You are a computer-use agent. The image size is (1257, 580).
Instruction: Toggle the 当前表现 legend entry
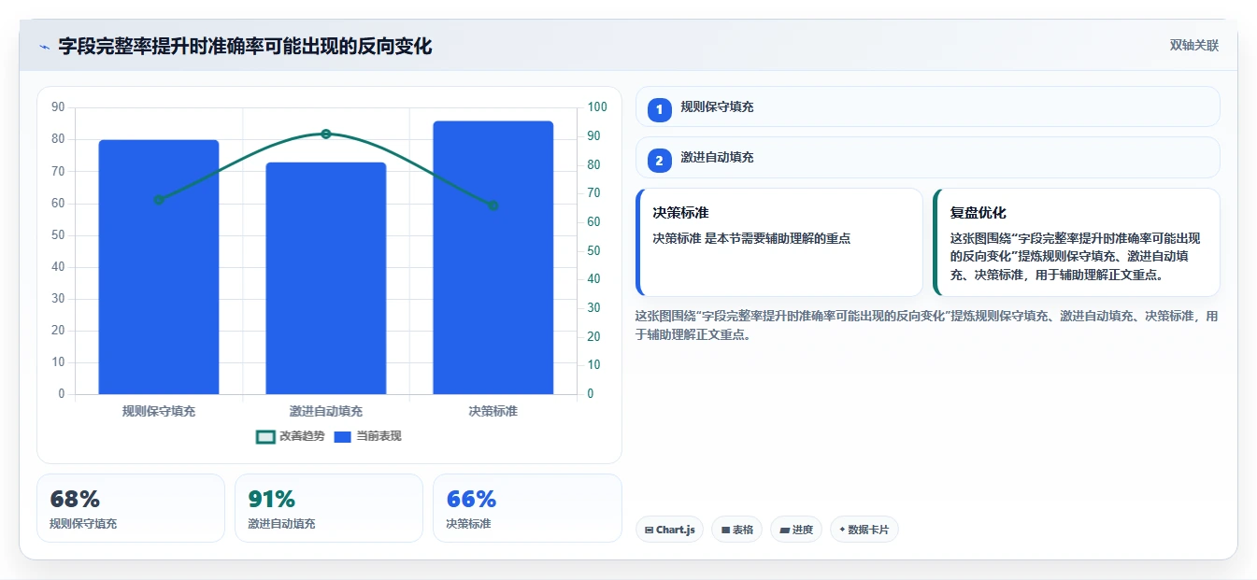pos(367,436)
